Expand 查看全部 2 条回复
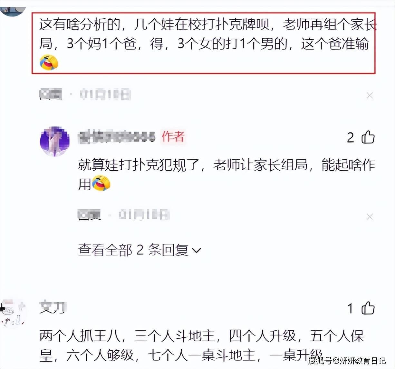The width and height of the screenshot is (395, 369). point(139,250)
